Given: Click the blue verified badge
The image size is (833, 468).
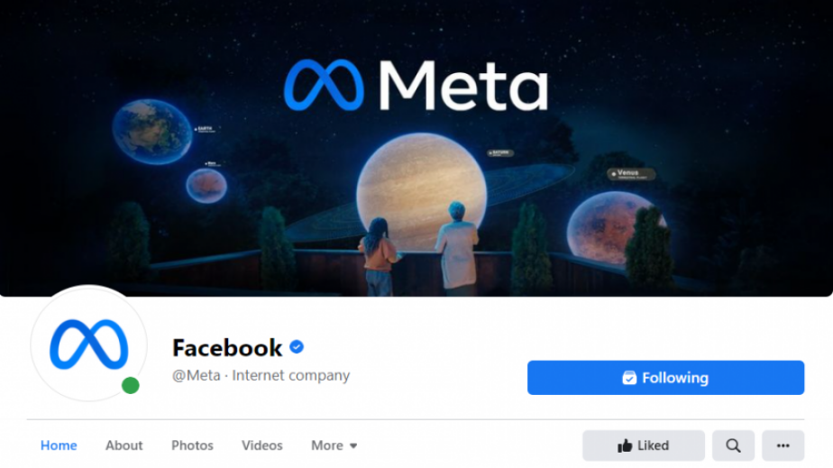Looking at the screenshot, I should click(x=297, y=347).
